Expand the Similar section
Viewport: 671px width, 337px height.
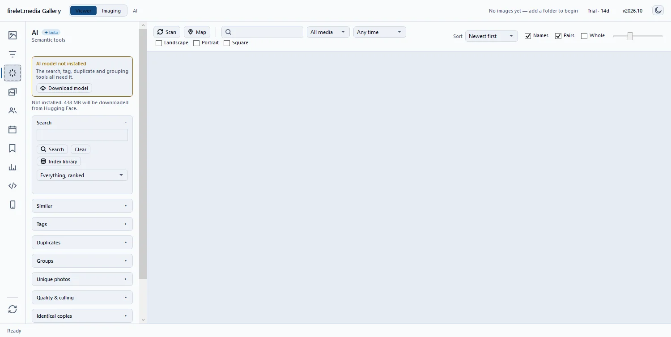coord(82,206)
